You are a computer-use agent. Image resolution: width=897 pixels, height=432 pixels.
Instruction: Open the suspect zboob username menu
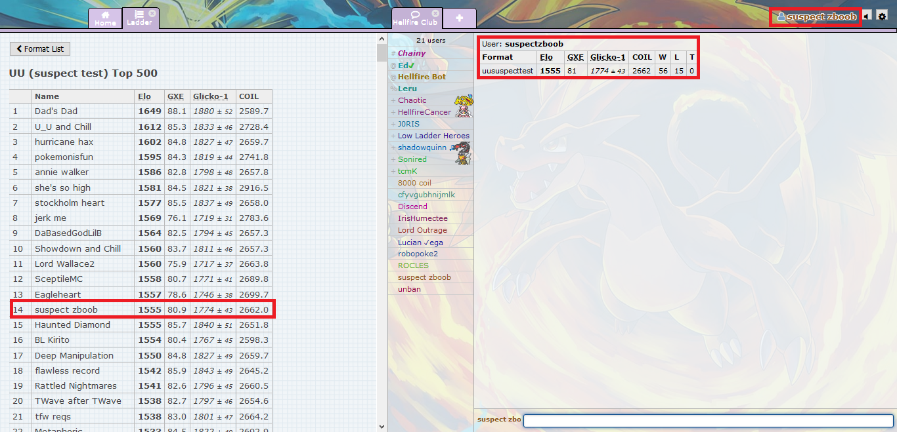[816, 16]
